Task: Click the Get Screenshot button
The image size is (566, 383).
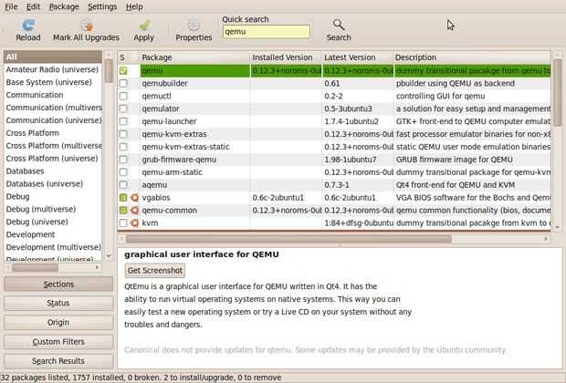Action: [x=155, y=271]
